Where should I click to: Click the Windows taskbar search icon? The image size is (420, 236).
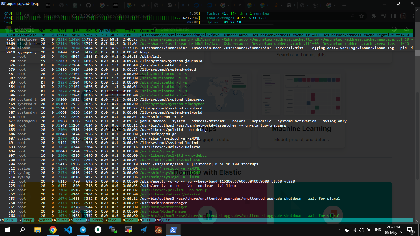coord(22,230)
